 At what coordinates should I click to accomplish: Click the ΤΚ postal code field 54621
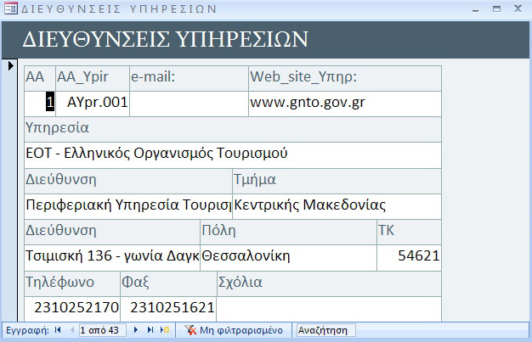click(x=408, y=257)
